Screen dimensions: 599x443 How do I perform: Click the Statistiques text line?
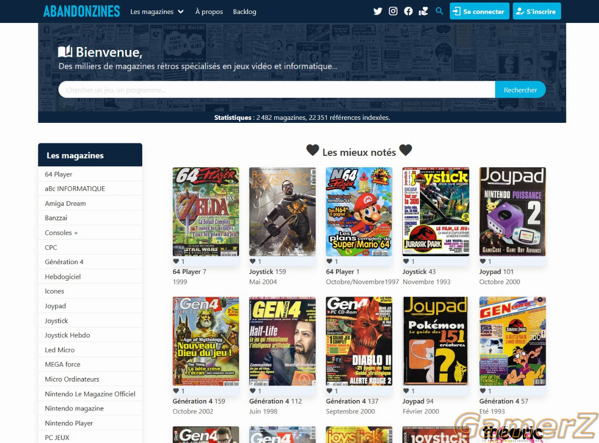tap(302, 118)
